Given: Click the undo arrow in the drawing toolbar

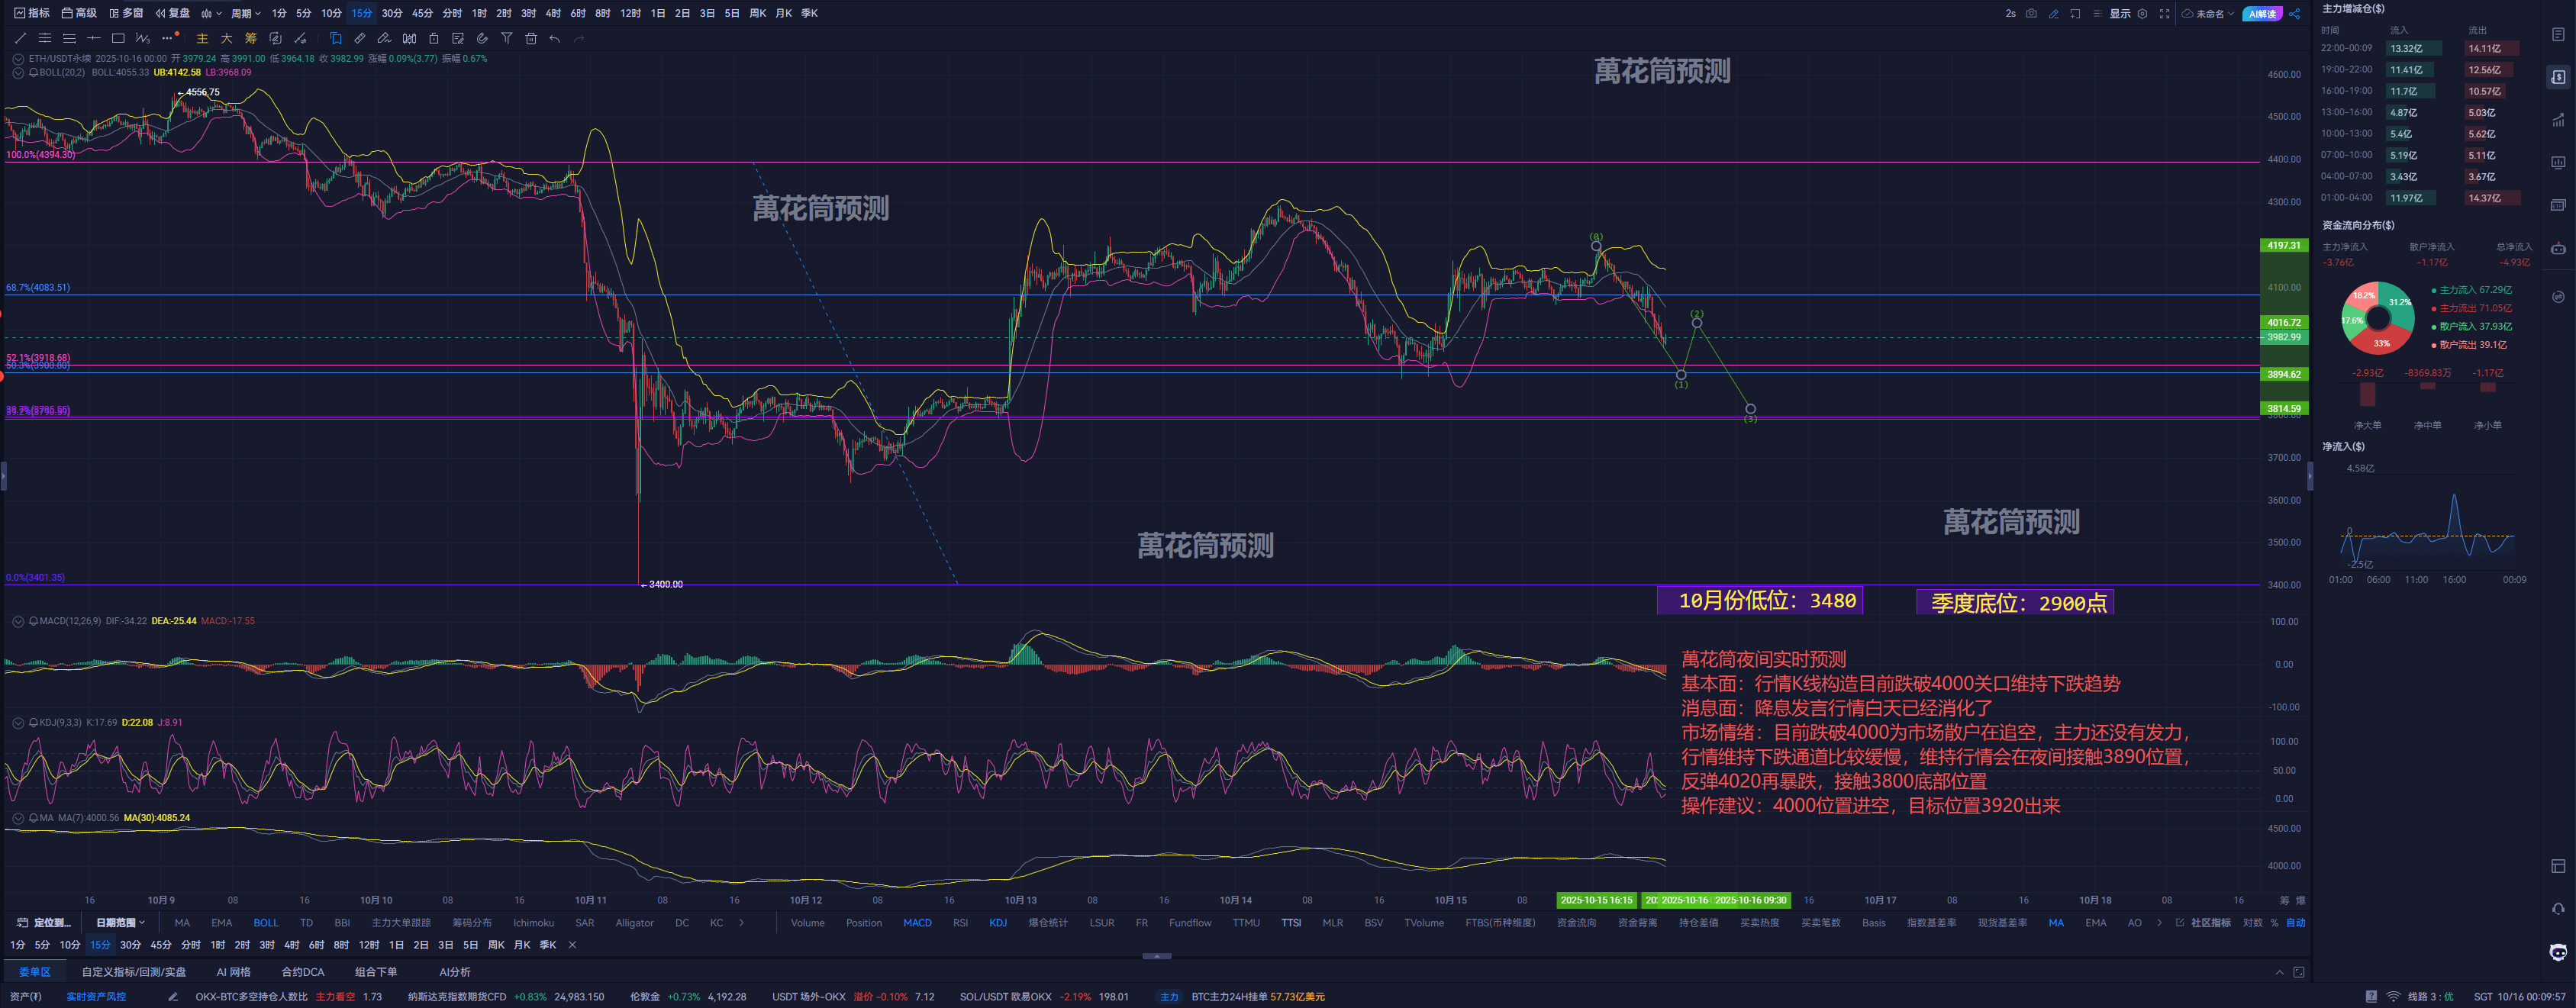Looking at the screenshot, I should pos(555,38).
